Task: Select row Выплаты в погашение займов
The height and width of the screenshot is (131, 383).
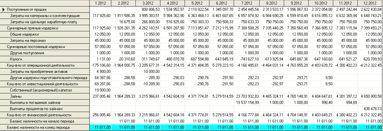Action: point(45,103)
